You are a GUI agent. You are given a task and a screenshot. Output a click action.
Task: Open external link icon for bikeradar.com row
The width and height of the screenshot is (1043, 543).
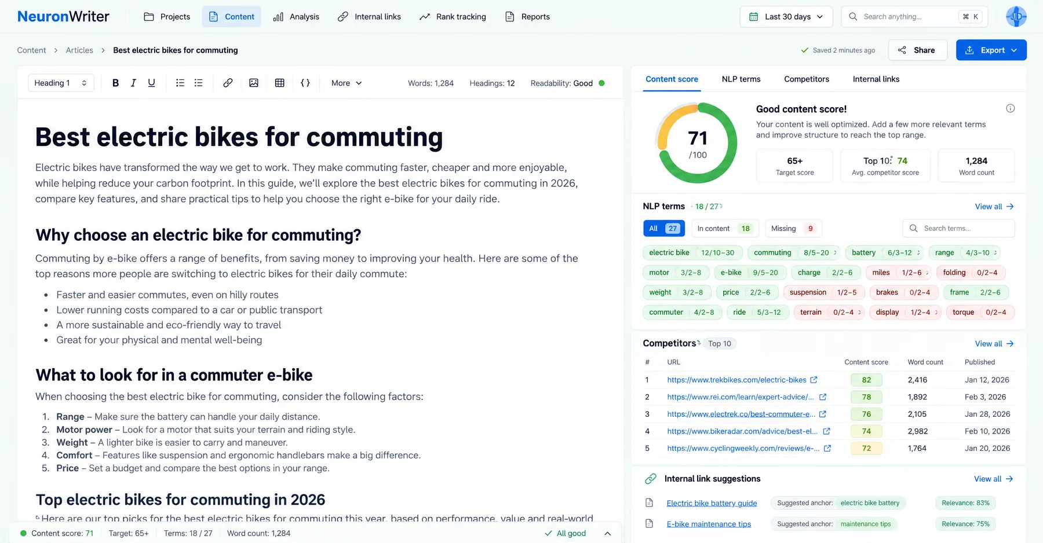827,431
